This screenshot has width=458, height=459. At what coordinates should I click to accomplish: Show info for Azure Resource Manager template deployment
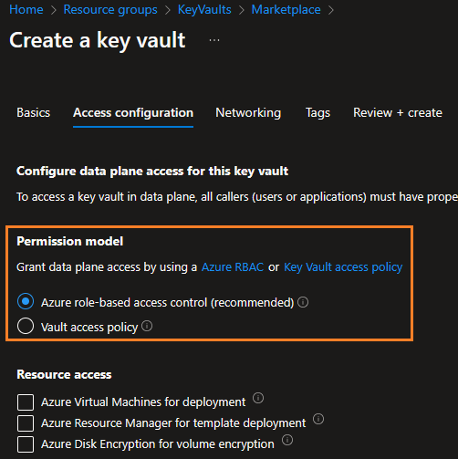coord(318,419)
